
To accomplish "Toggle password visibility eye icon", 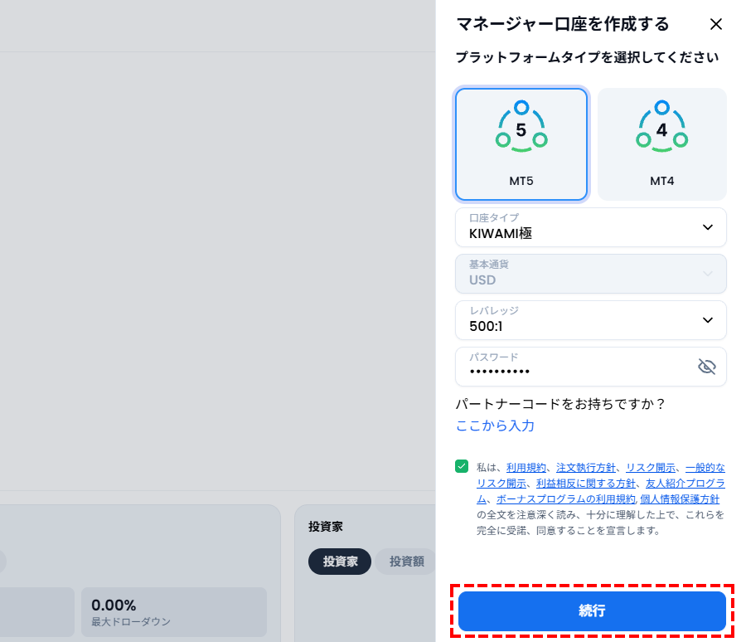I will click(x=706, y=367).
